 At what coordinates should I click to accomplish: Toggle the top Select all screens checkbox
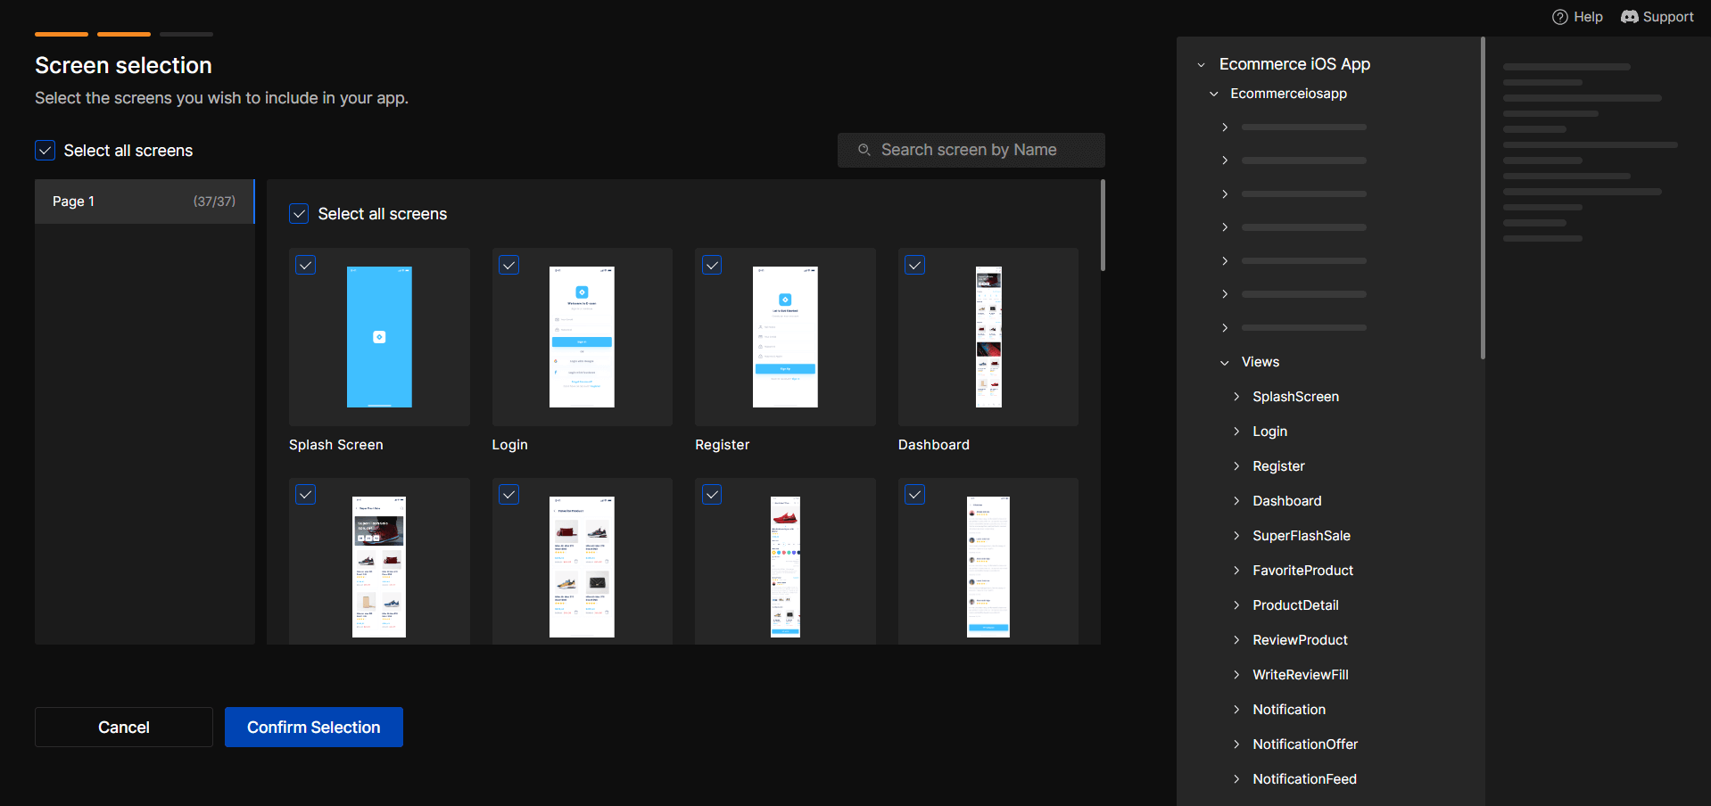(45, 150)
